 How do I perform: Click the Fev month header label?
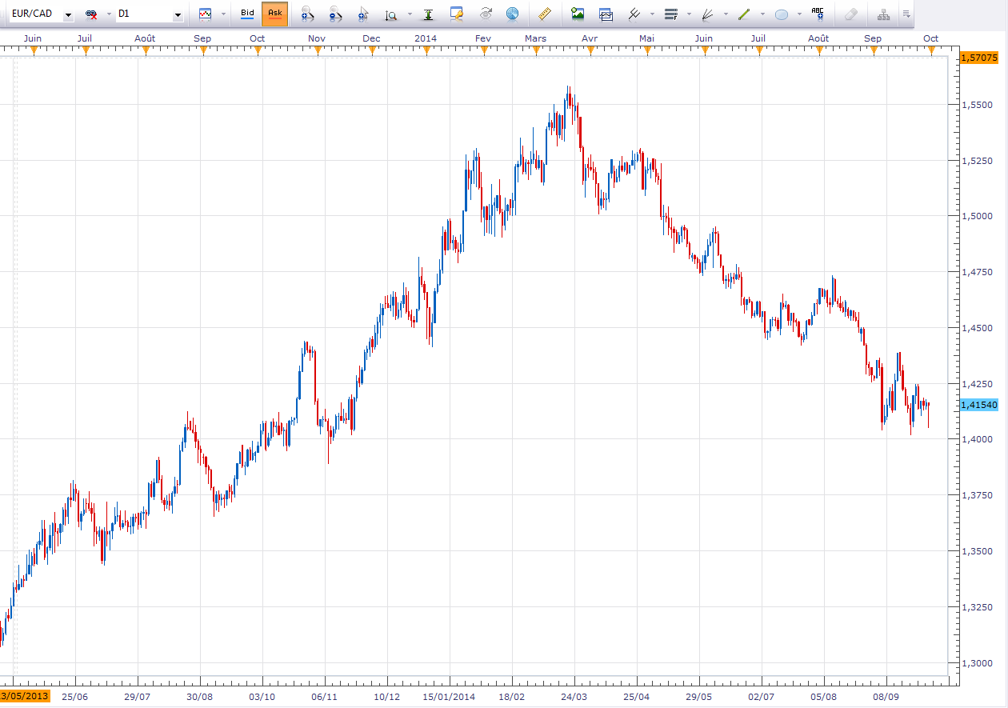tap(482, 38)
